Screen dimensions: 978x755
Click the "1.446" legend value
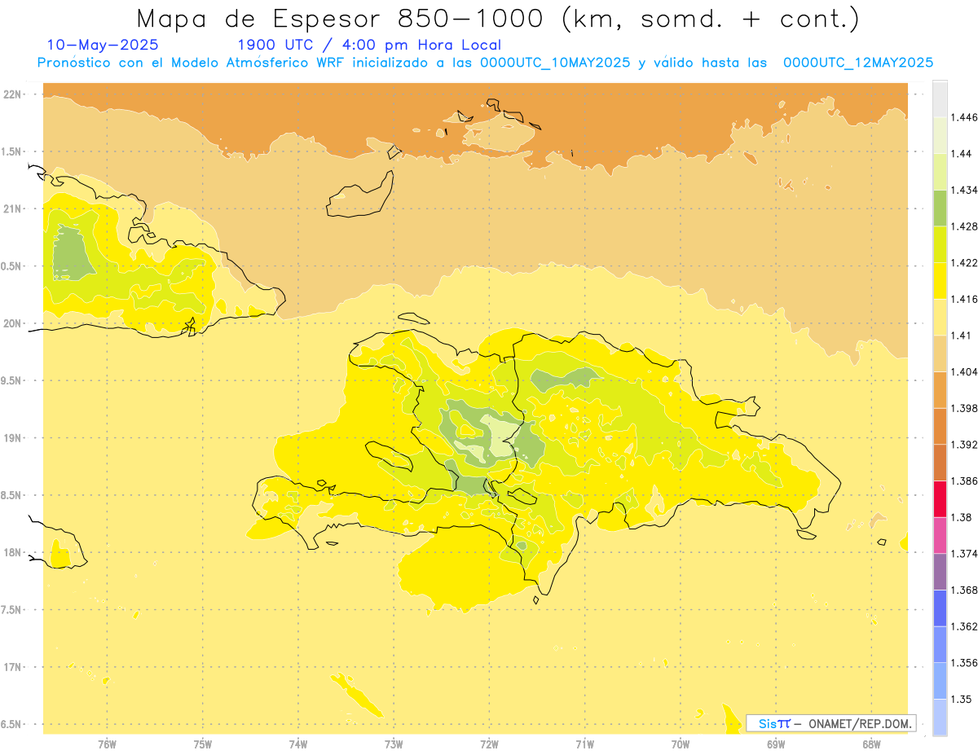click(964, 117)
